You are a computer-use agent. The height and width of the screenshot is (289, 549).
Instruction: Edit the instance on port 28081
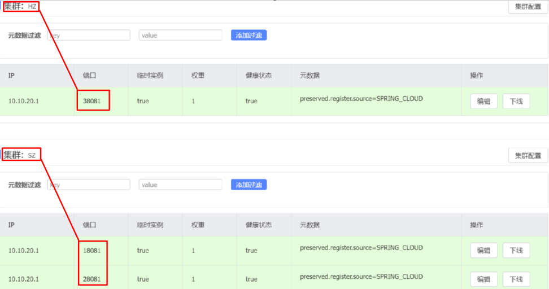pos(483,279)
